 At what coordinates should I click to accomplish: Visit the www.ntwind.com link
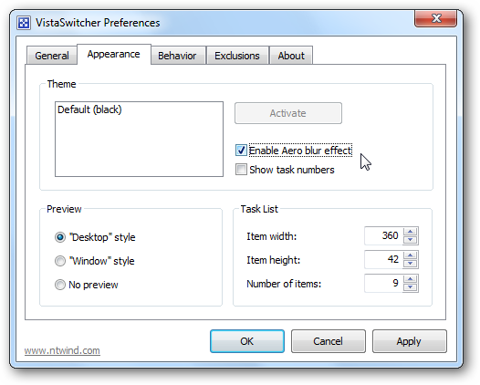(62, 350)
